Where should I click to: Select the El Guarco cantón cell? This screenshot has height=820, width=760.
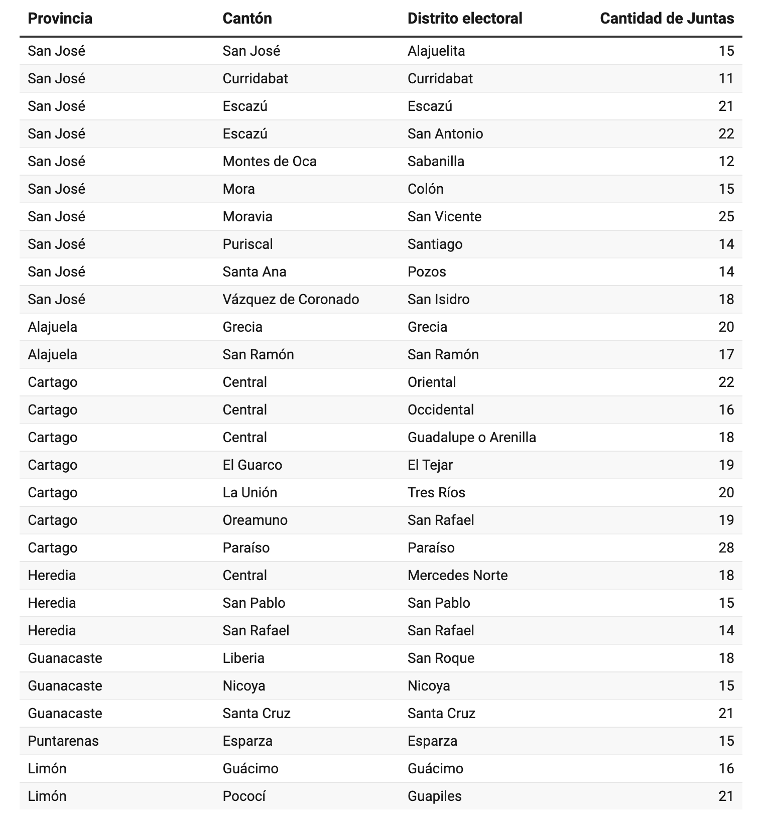(252, 465)
